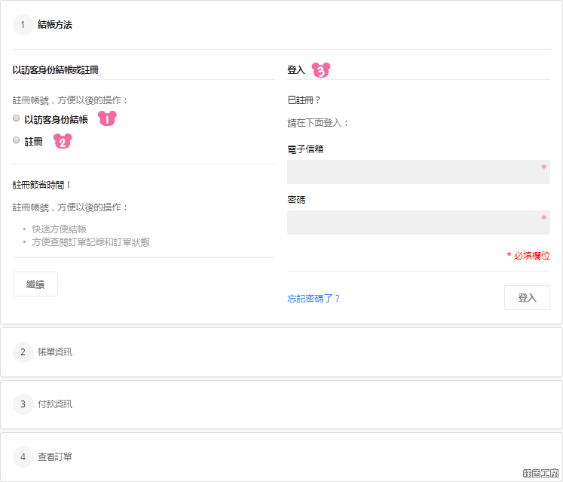This screenshot has height=482, width=563.
Task: Select the 以訪客身份結帳 radio button
Action: click(16, 118)
